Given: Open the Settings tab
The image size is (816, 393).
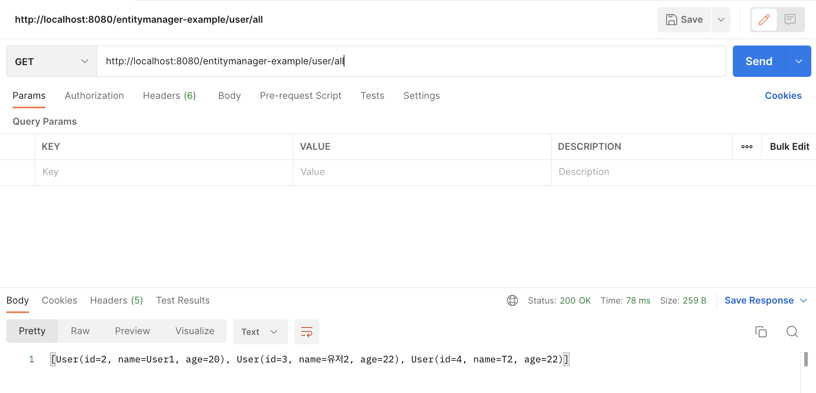Looking at the screenshot, I should coord(422,96).
